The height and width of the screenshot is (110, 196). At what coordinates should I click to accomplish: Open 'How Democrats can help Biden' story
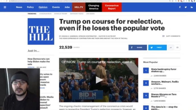click(x=39, y=61)
